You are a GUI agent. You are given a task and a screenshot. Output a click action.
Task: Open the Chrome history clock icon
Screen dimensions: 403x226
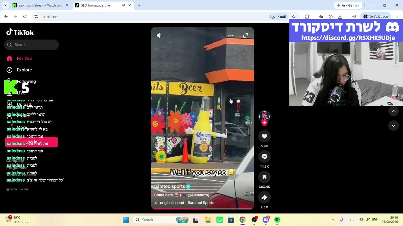point(331,17)
